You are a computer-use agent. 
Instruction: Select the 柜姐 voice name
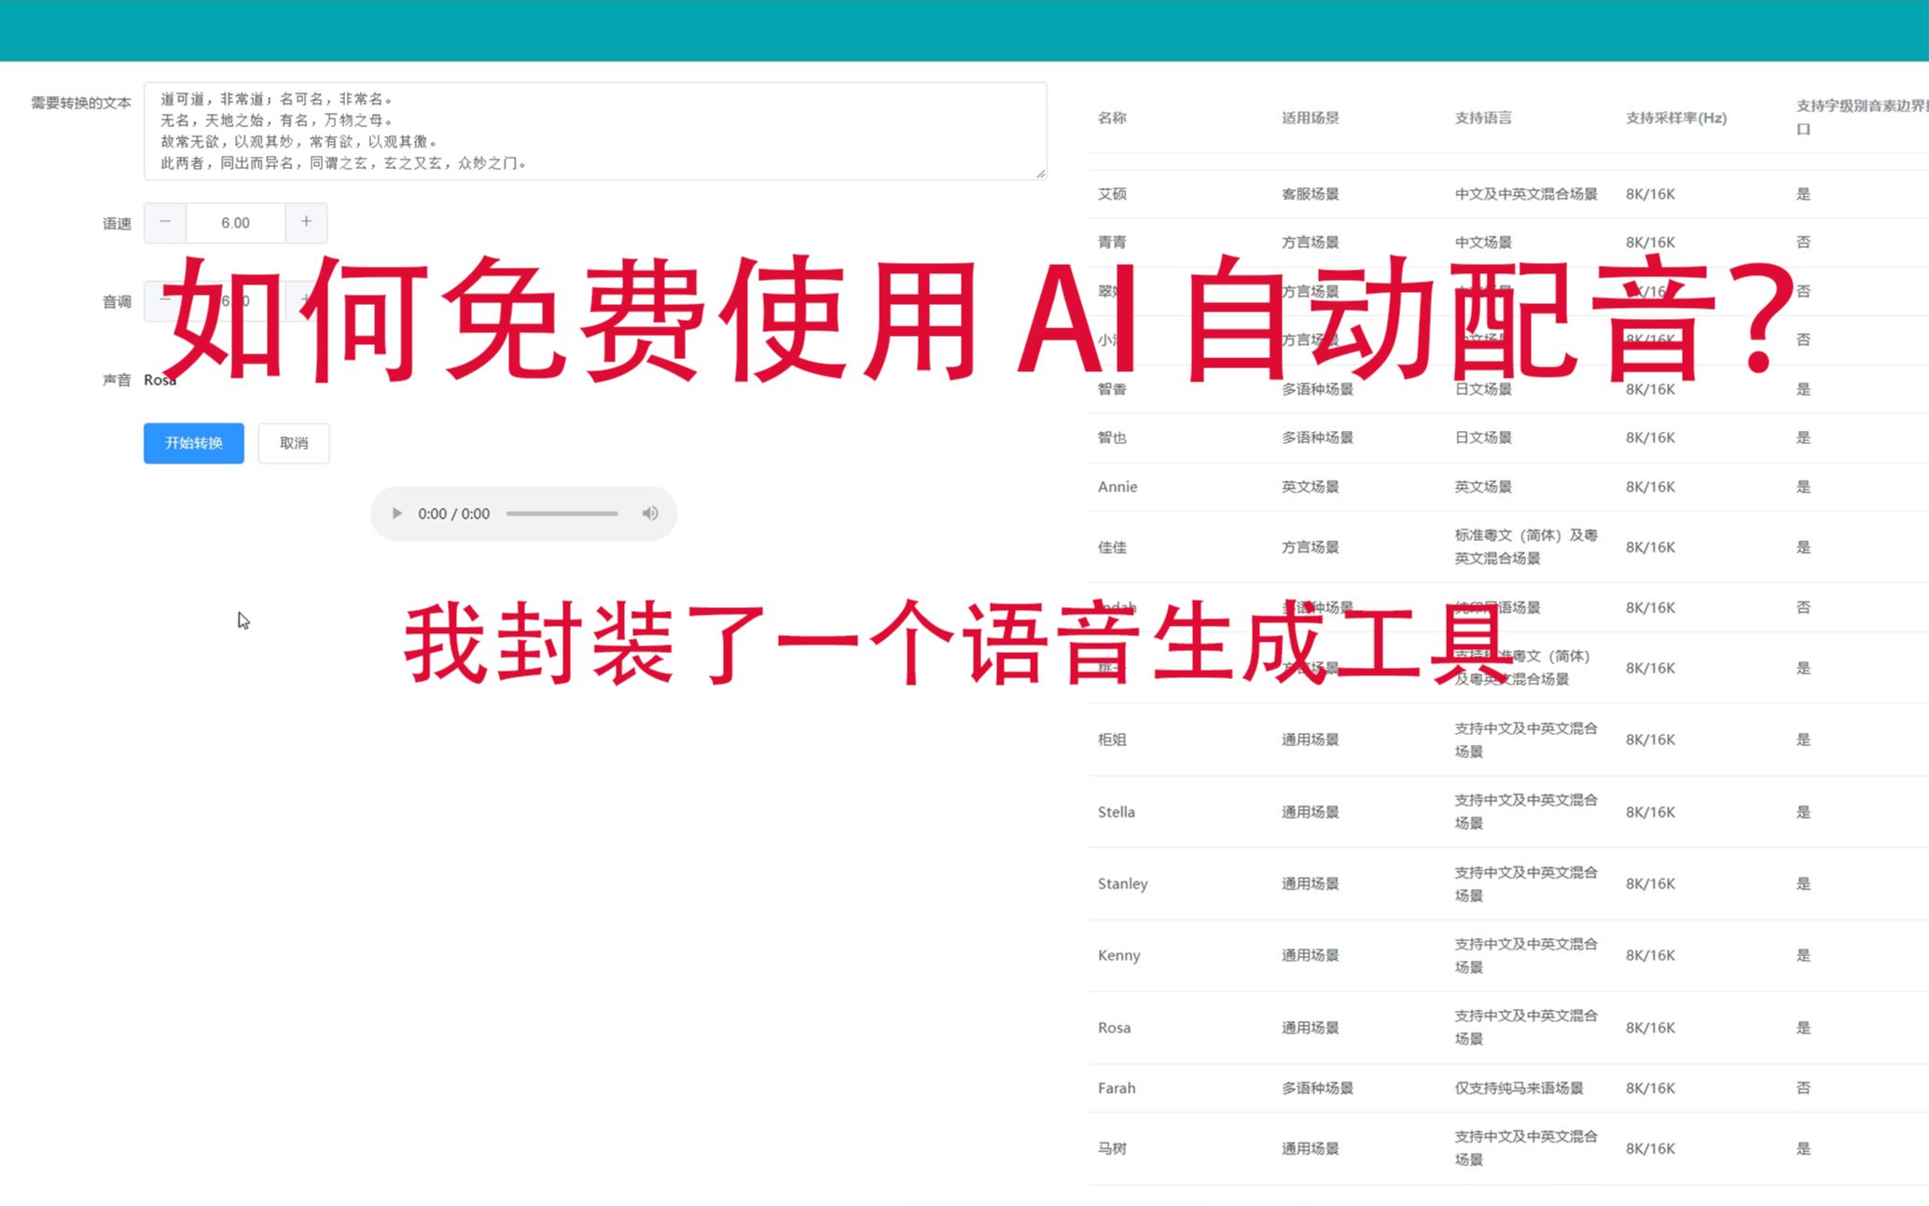[1112, 740]
